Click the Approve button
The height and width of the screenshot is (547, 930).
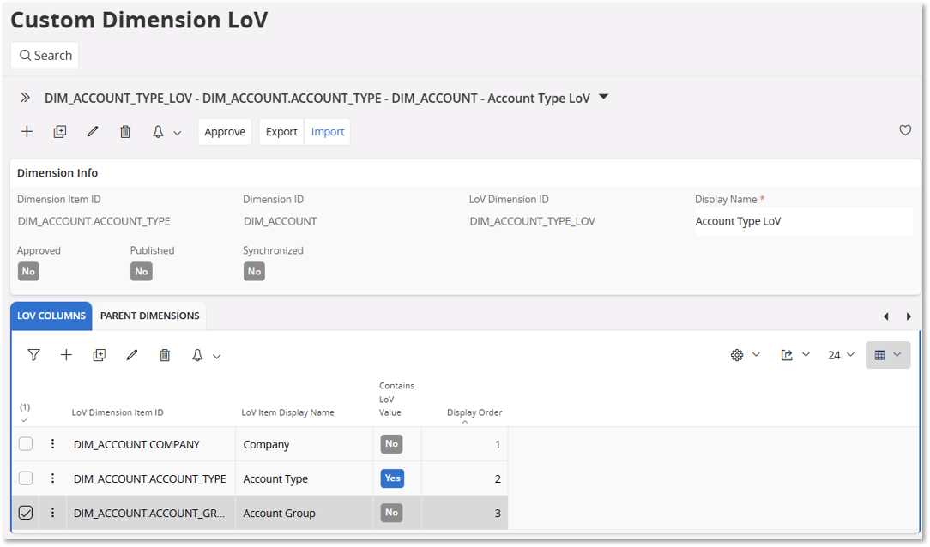coord(225,131)
